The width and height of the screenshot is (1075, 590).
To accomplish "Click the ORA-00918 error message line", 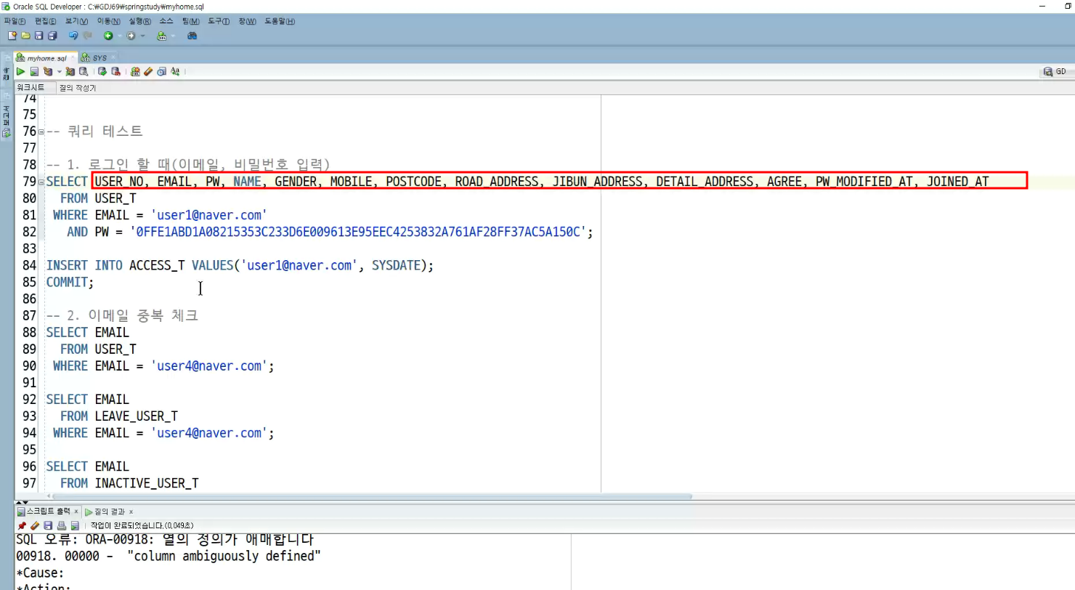I will (165, 540).
